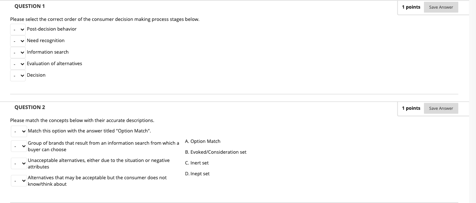Image resolution: width=476 pixels, height=203 pixels.
Task: Click the answer option D. Inept set
Action: pyautogui.click(x=197, y=174)
